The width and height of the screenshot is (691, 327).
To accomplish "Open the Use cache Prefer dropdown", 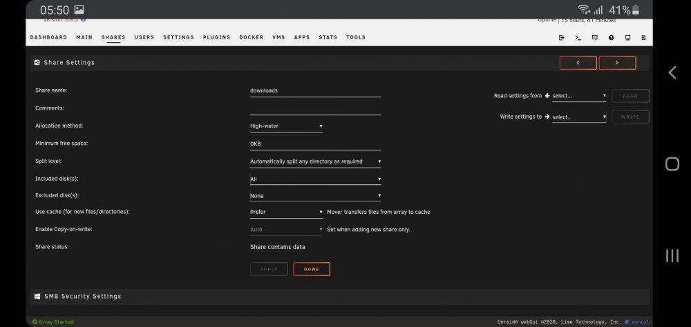I will (x=286, y=212).
